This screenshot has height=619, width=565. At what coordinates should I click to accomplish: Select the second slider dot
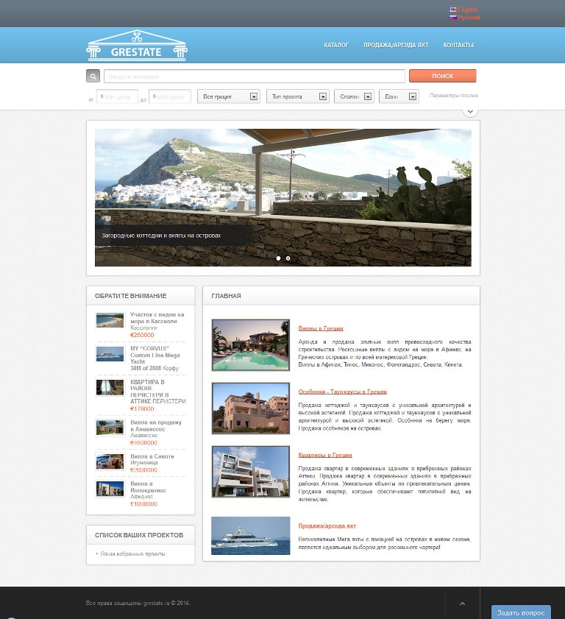pos(288,258)
